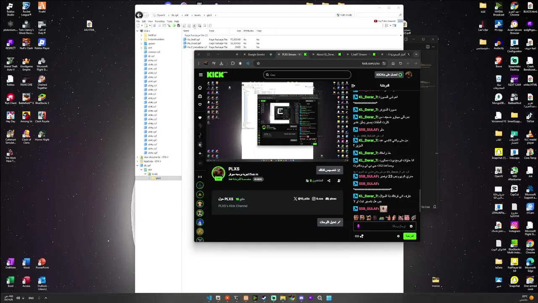Open pixac Discord link
This screenshot has height=303, width=538.
(331, 199)
